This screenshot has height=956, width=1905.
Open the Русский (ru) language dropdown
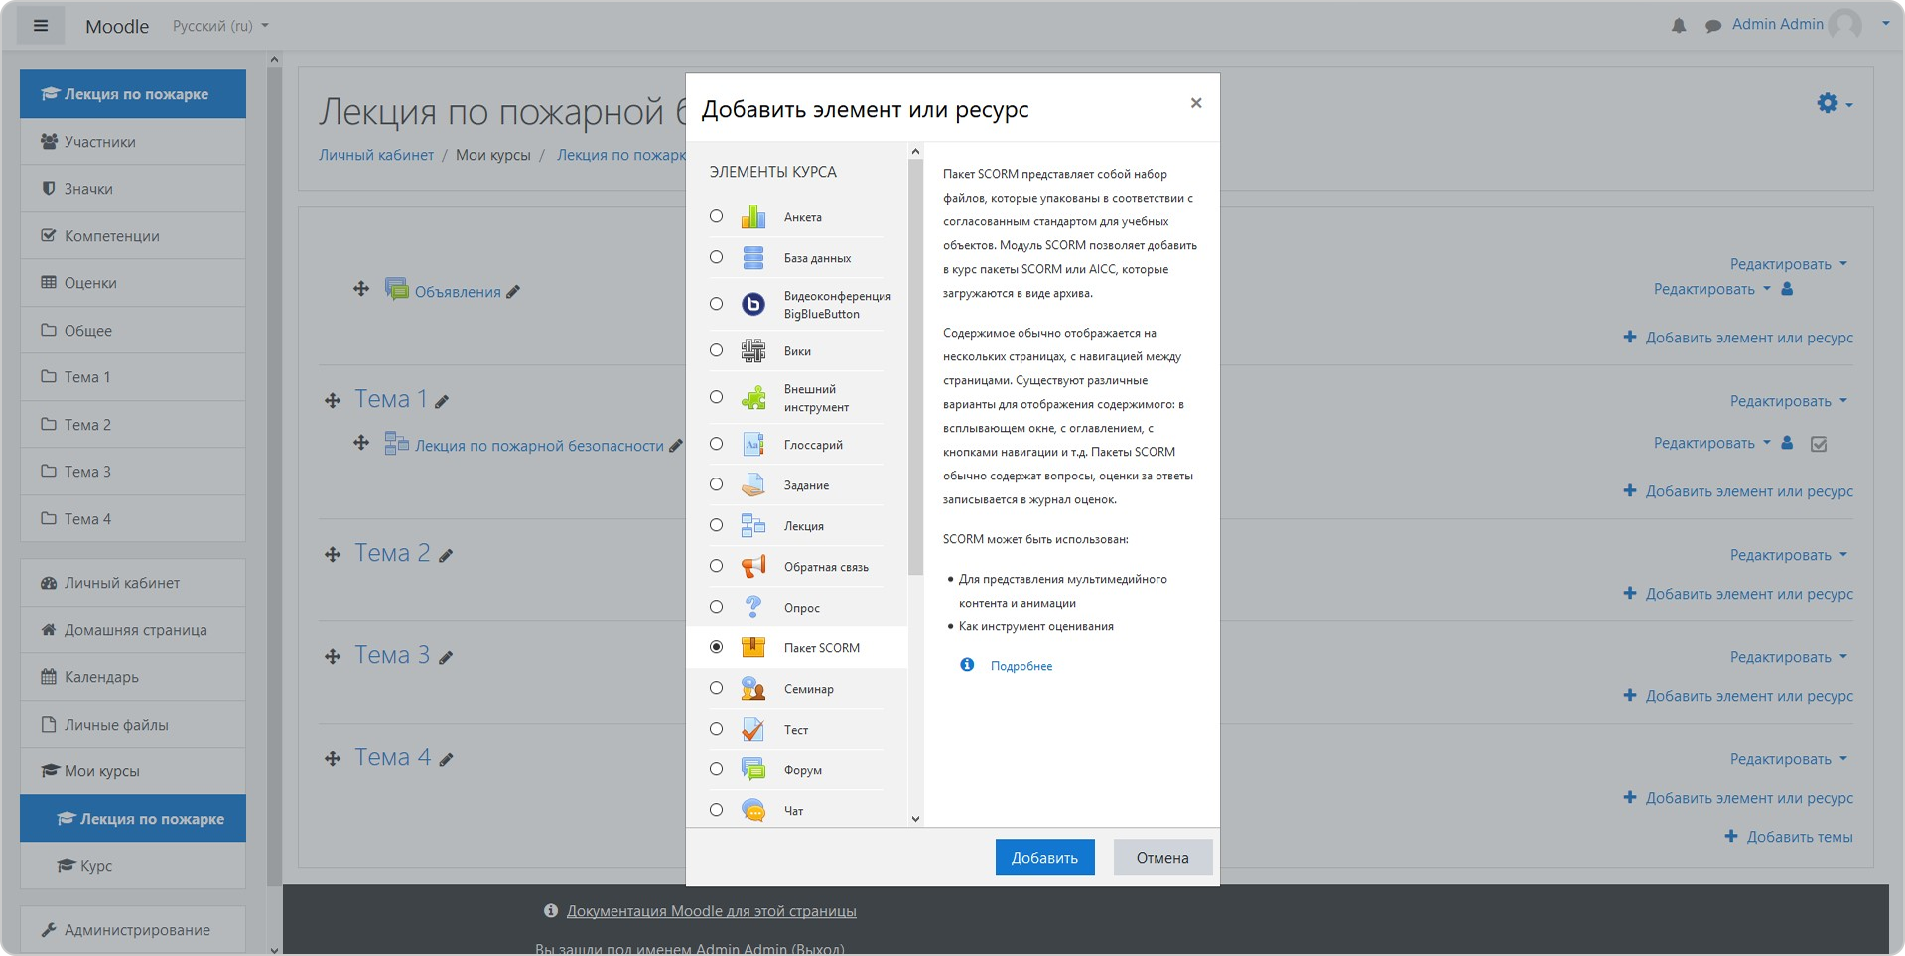pos(220,26)
